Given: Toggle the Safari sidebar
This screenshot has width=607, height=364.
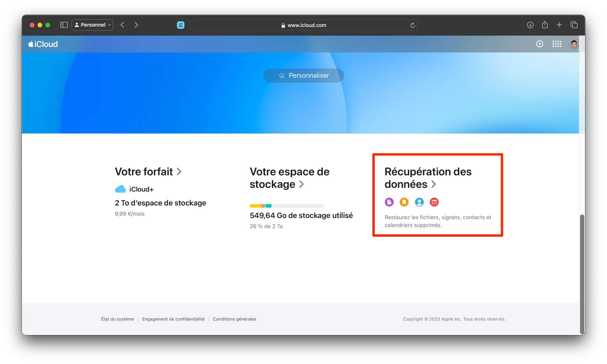Looking at the screenshot, I should pos(64,25).
